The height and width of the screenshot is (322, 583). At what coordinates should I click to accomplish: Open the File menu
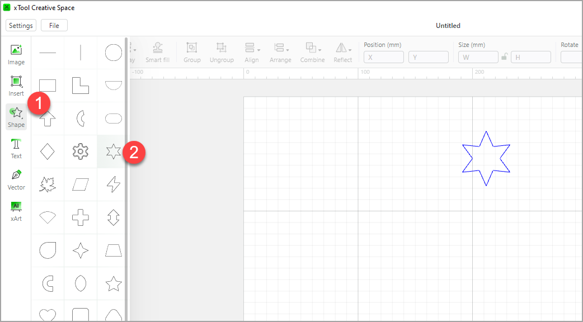tap(54, 25)
